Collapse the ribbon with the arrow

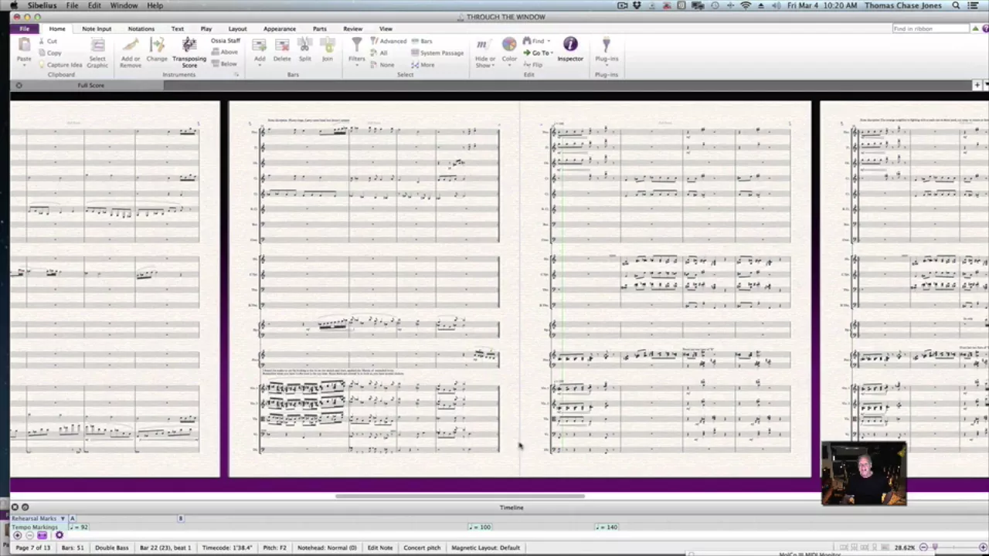click(x=975, y=29)
